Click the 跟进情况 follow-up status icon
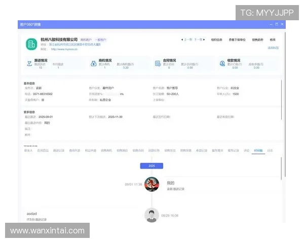This screenshot has width=304, height=243. (x=29, y=63)
